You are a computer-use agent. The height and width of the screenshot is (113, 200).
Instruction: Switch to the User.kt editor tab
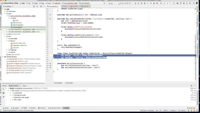pos(85,6)
